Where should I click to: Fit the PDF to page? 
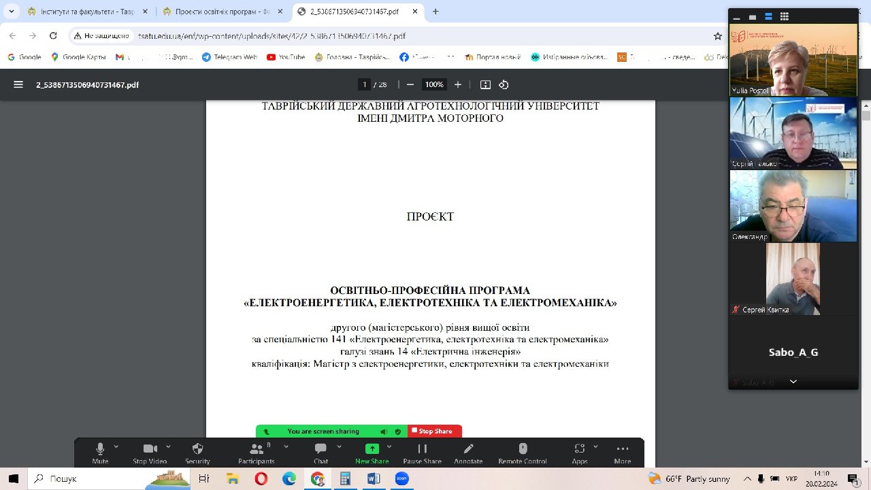[485, 84]
